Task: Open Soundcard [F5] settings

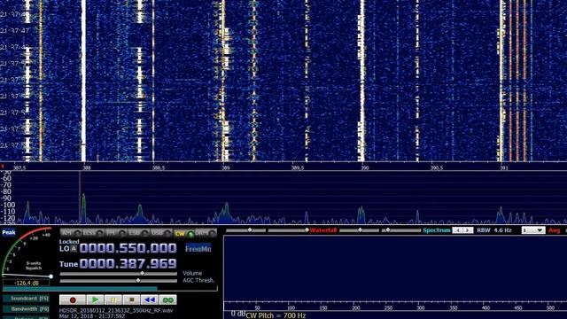Action: pos(26,299)
